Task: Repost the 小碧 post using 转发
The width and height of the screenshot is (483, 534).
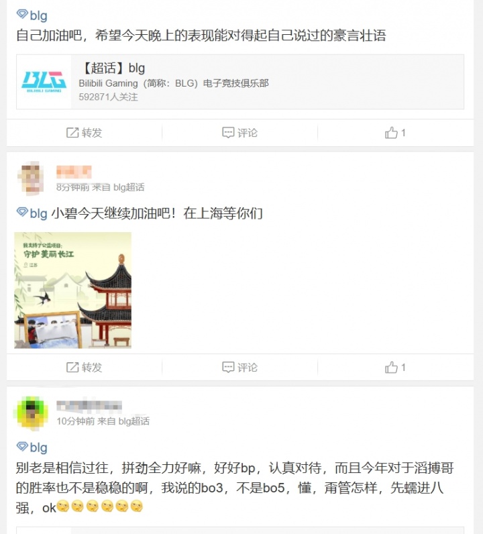Action: tap(84, 367)
